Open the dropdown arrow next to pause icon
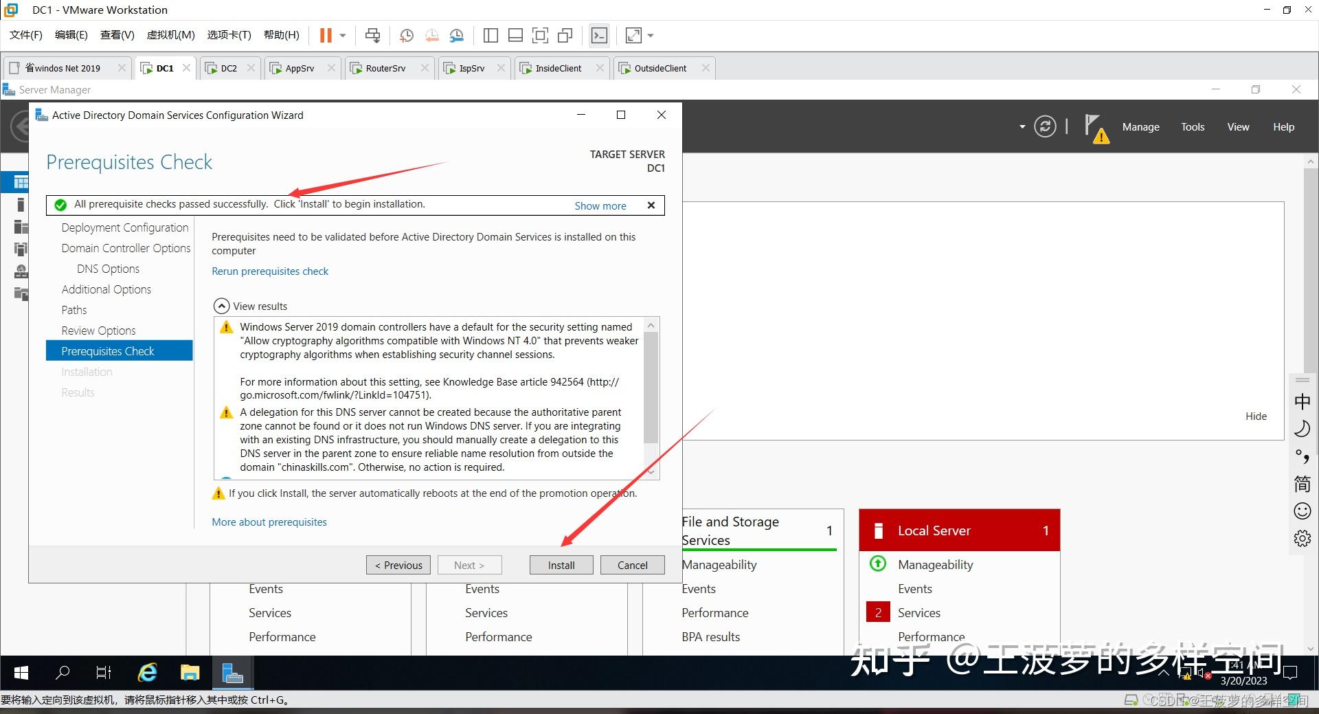 (x=343, y=35)
